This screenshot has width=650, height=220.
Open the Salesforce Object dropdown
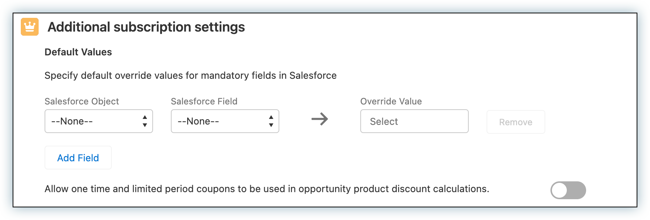(x=98, y=121)
